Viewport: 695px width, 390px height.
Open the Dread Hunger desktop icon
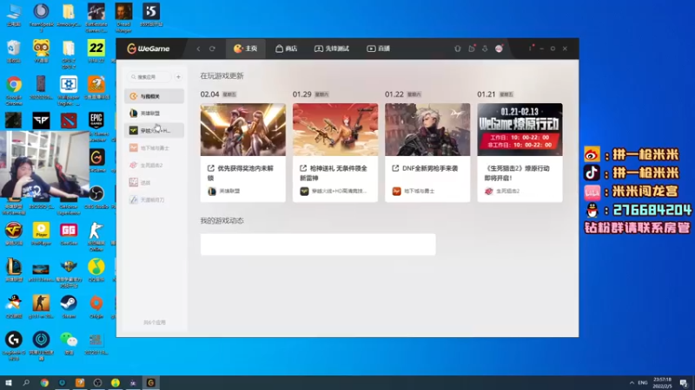click(123, 17)
